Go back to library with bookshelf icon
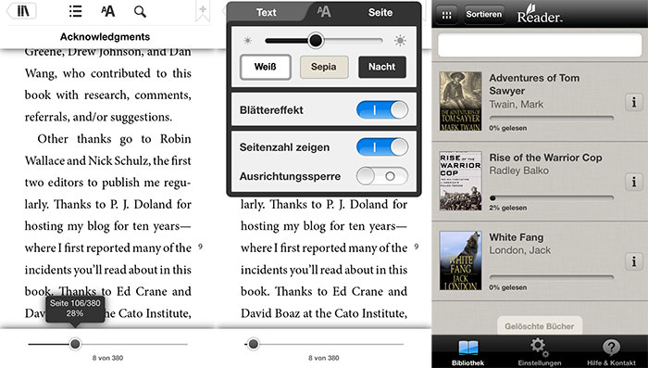This screenshot has height=368, width=648. pos(21,11)
